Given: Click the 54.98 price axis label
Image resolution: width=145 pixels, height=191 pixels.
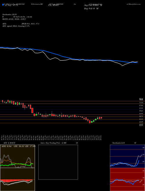Looking at the screenshot, I should (x=141, y=114).
